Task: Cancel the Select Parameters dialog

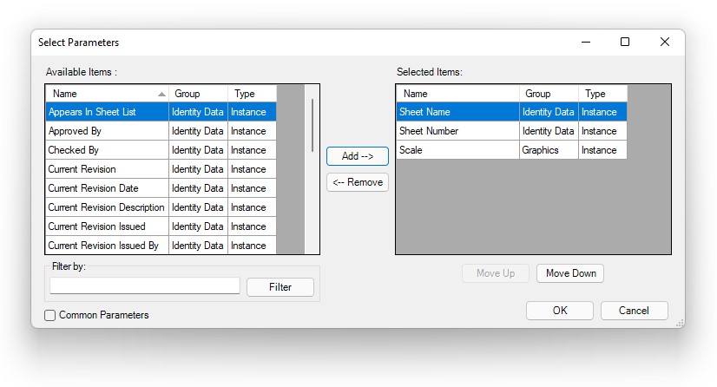Action: 634,311
